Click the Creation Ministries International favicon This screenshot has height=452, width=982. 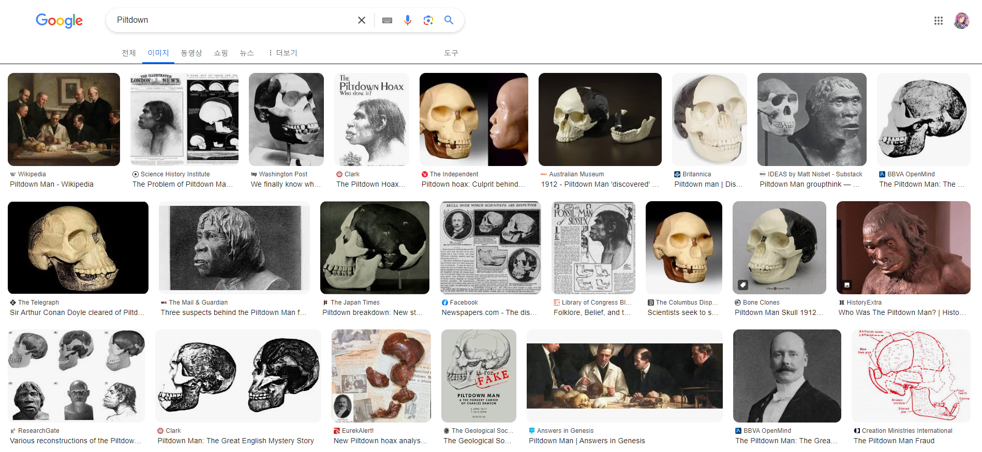click(x=857, y=431)
